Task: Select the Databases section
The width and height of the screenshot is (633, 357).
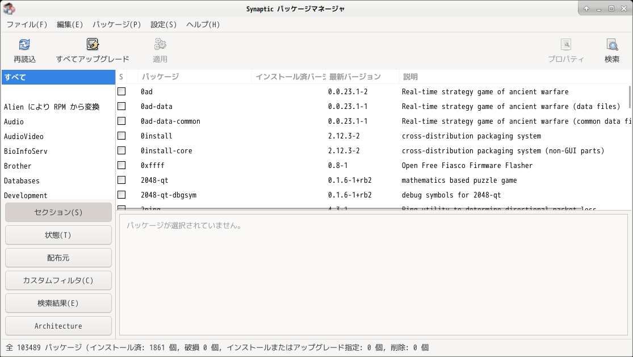Action: (x=58, y=180)
